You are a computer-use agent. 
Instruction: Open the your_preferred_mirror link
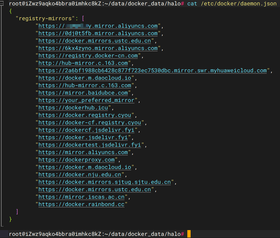point(86,101)
